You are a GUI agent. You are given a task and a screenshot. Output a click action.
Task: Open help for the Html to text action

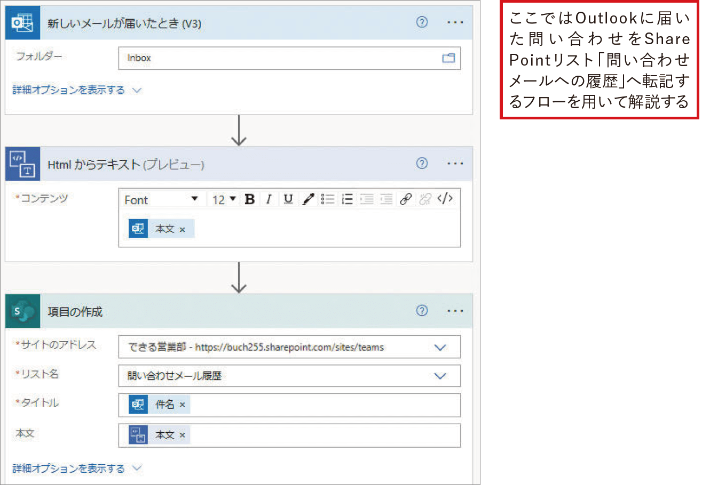(x=422, y=164)
